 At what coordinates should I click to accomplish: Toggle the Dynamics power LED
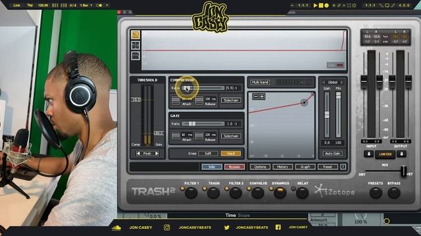[x=271, y=189]
